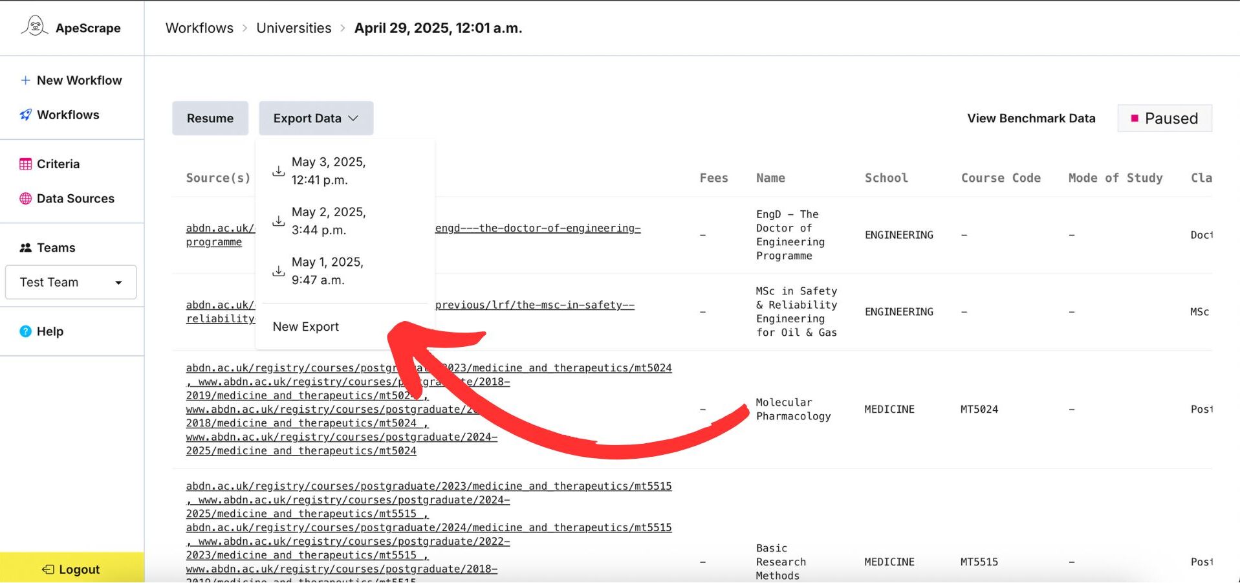Screen dimensions: 1240x583
Task: Click download icon for May 3, 2025 export
Action: coord(278,171)
